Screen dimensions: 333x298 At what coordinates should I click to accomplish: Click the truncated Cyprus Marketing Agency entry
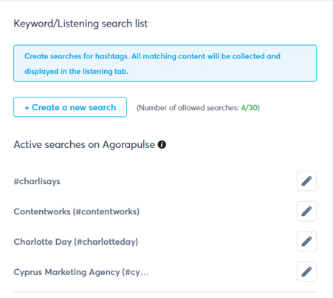[81, 272]
